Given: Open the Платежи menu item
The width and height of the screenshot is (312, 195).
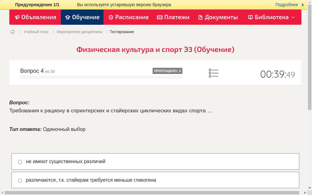Looking at the screenshot, I should coord(177,17).
